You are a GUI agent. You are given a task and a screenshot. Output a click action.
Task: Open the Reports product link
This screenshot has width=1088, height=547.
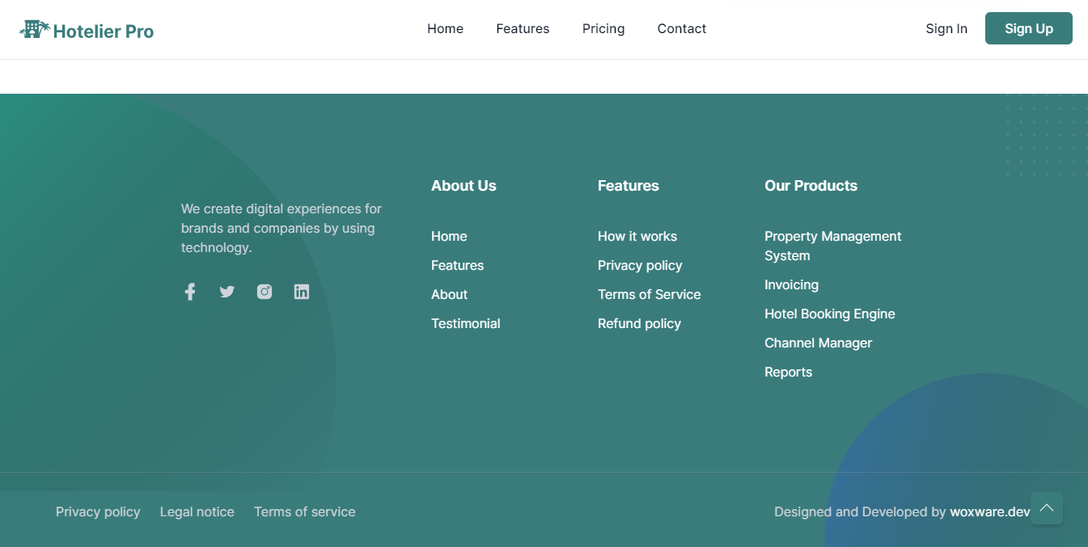point(789,372)
